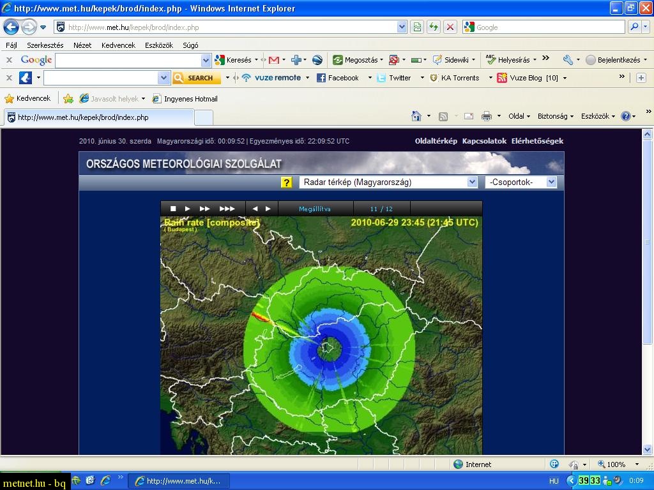This screenshot has width=654, height=490.
Task: Click the yellow question mark help icon
Action: (287, 182)
